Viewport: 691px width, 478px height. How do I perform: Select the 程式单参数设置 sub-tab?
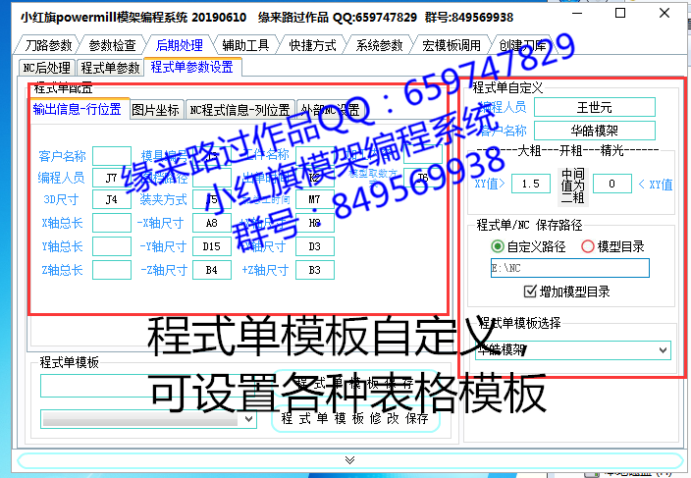tap(192, 67)
